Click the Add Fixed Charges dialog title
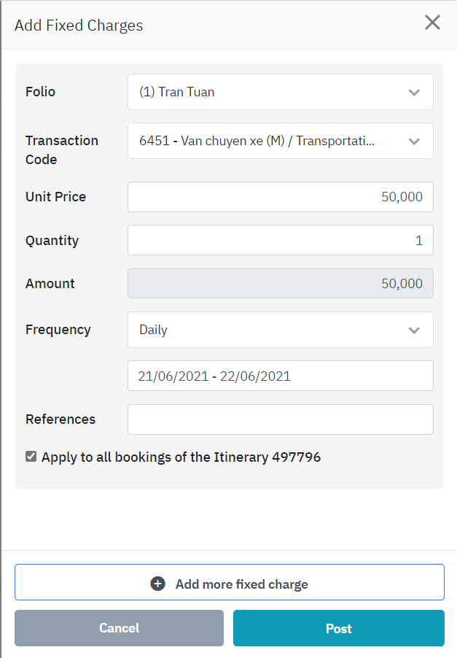Screen dimensions: 457x658 [x=79, y=26]
